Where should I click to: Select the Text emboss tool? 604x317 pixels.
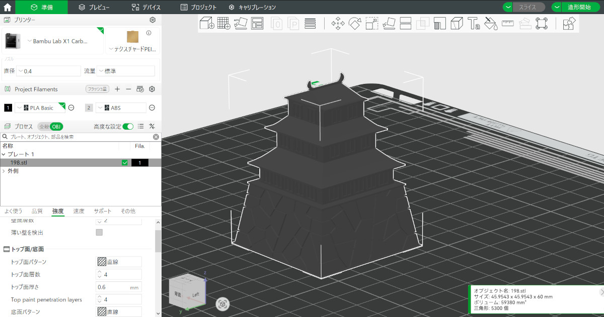(x=473, y=23)
